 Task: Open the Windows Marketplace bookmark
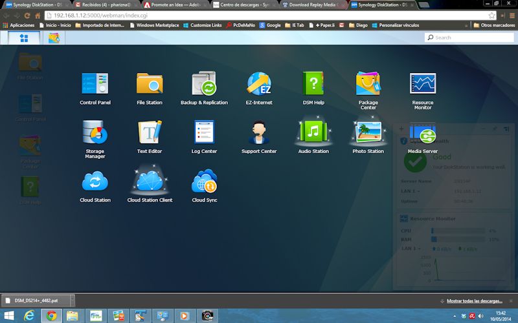click(154, 25)
